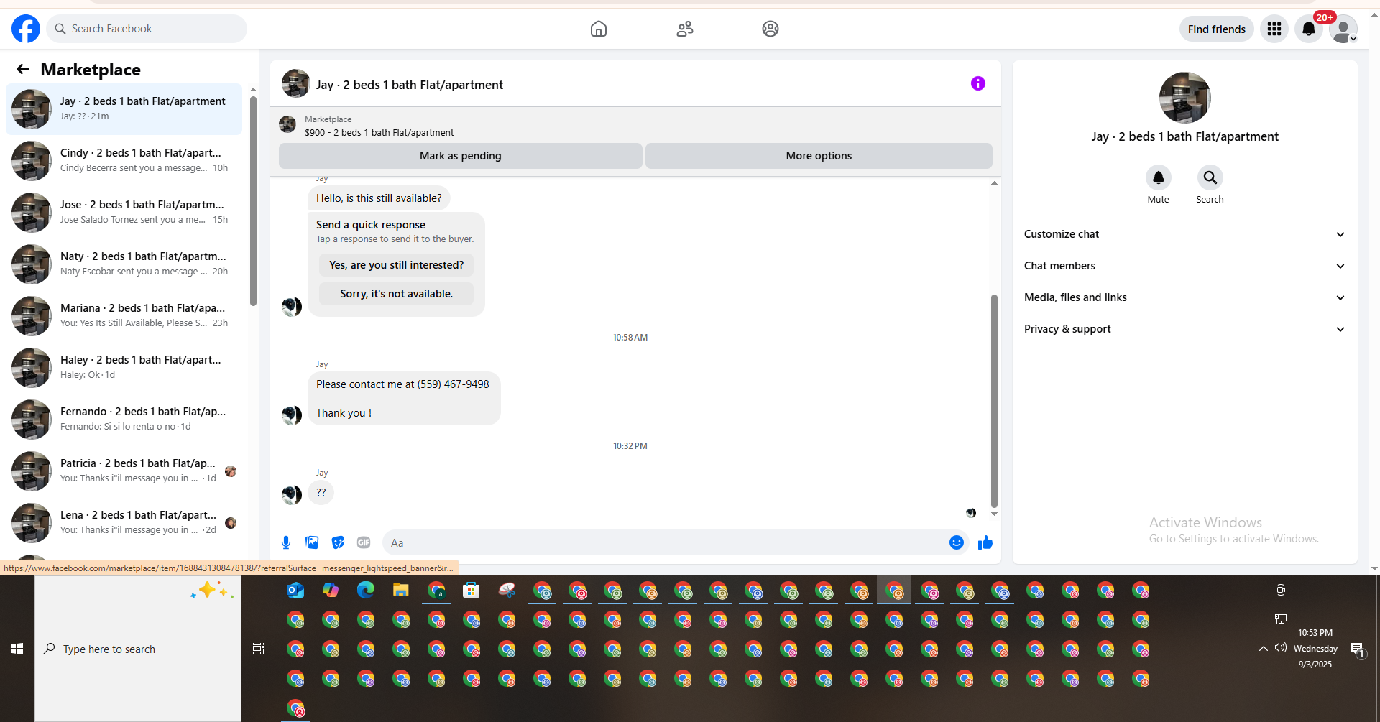This screenshot has width=1380, height=722.
Task: Go to the Facebook Home feed icon
Action: point(599,29)
